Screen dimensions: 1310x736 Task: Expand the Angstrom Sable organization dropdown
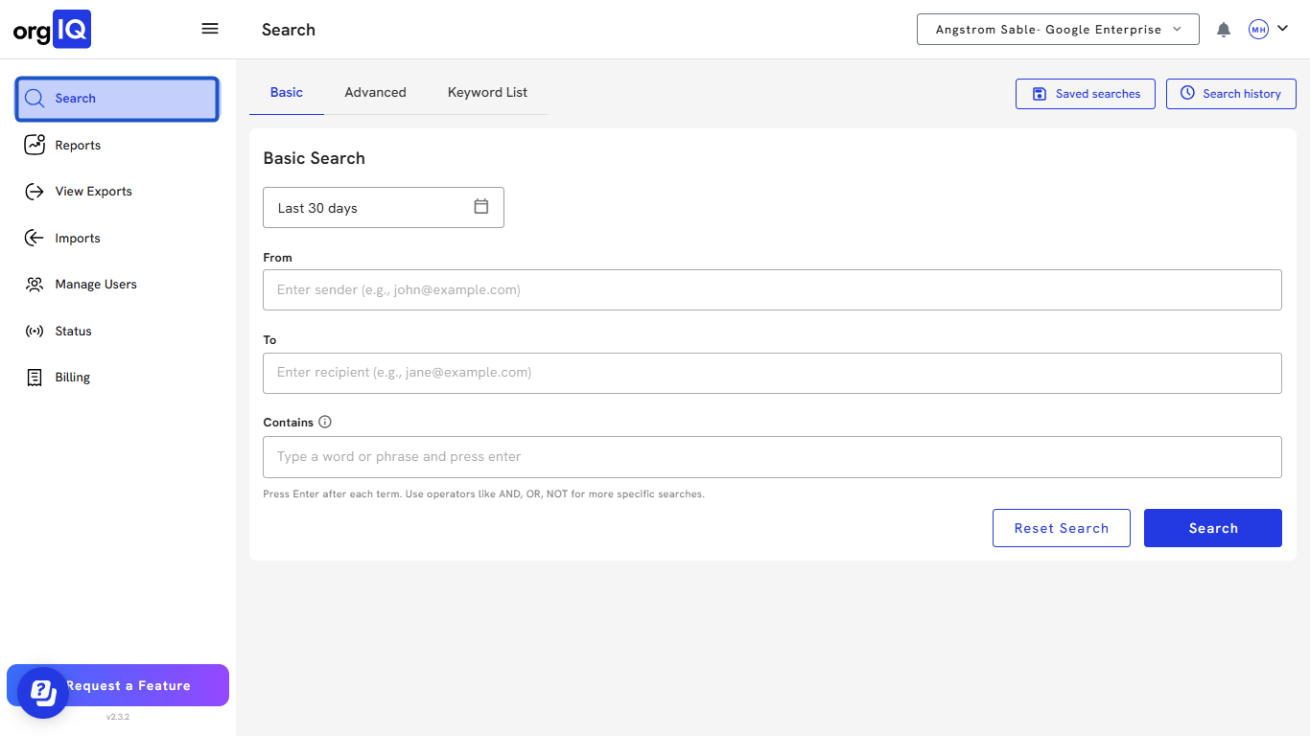1058,30
